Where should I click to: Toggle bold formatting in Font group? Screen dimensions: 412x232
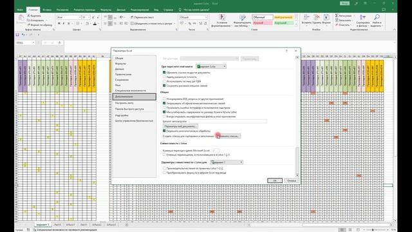pyautogui.click(x=59, y=23)
